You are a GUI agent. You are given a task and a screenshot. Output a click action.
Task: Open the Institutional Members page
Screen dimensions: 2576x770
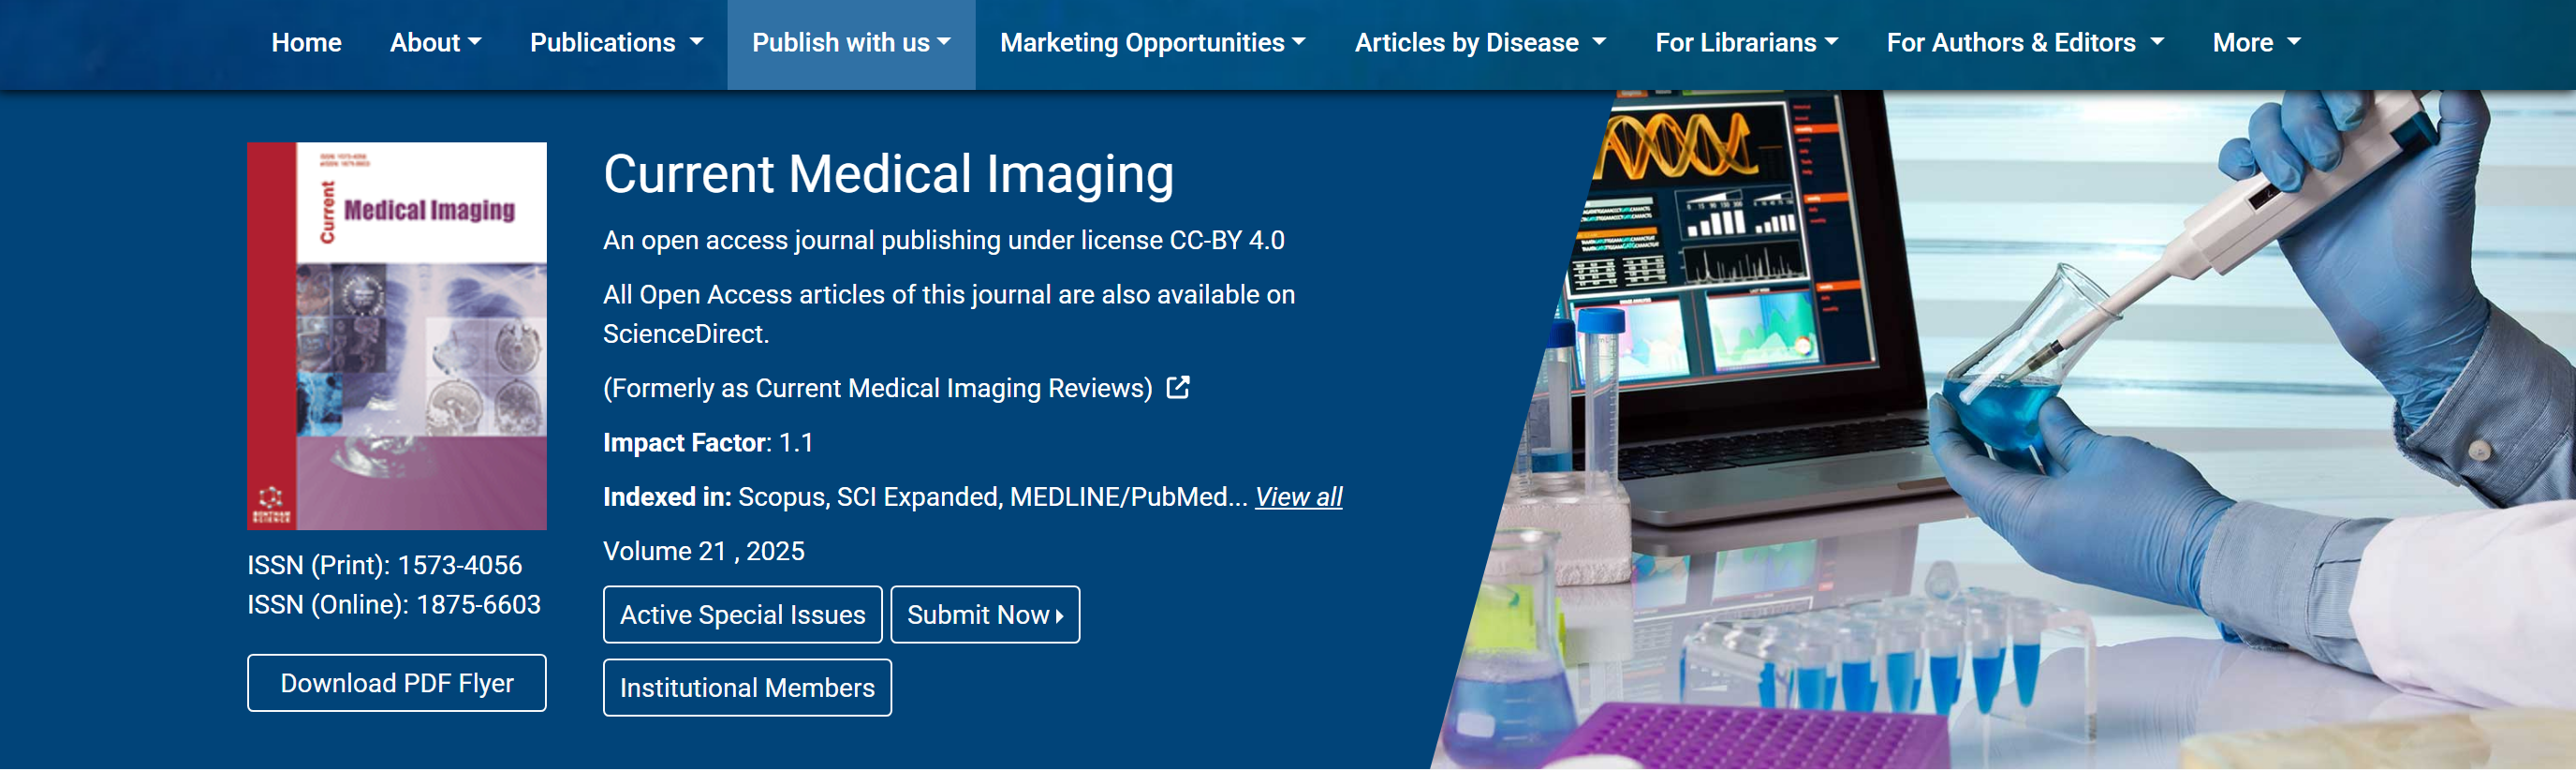tap(747, 688)
